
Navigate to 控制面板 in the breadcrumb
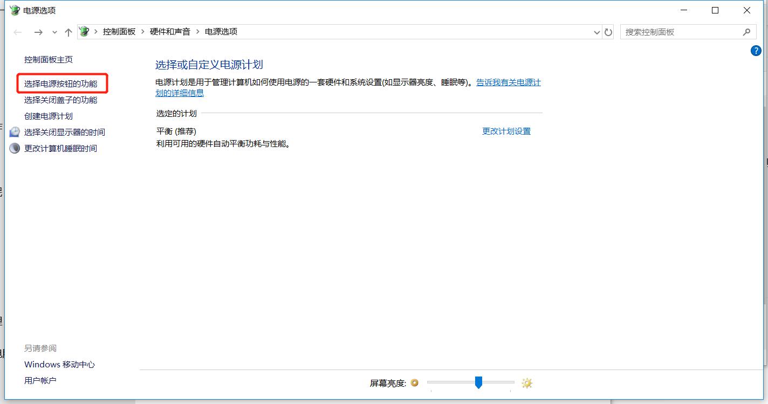point(119,31)
